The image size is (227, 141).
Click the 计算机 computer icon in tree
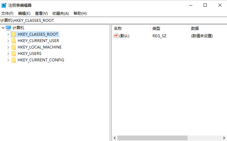8,28
